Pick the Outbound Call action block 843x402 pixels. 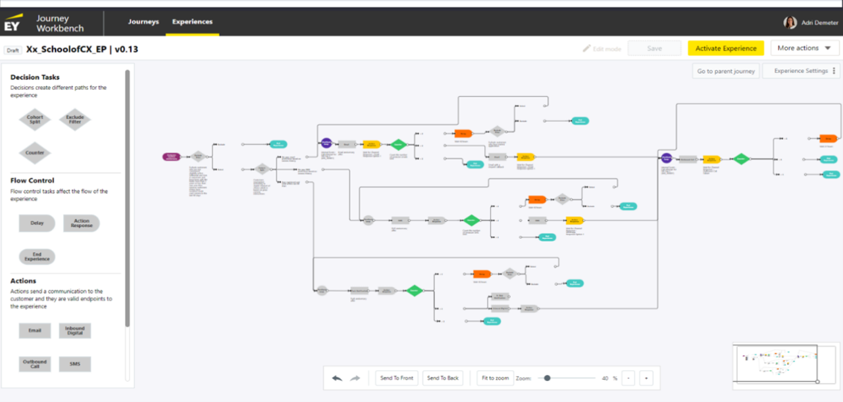click(x=35, y=364)
